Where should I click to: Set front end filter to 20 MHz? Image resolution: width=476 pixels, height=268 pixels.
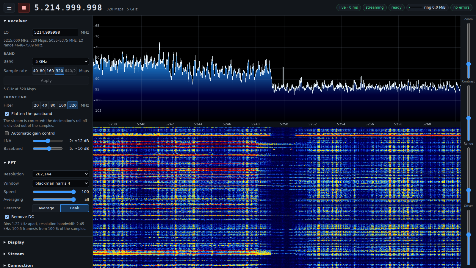tap(36, 105)
